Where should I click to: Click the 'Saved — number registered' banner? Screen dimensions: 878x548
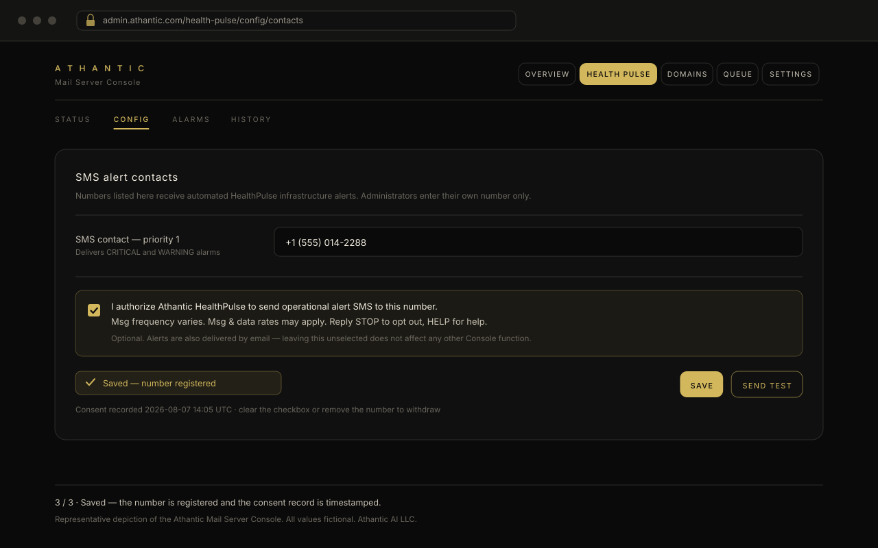pos(178,383)
